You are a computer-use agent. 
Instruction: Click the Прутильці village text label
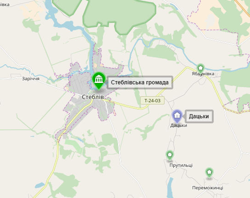(181, 165)
